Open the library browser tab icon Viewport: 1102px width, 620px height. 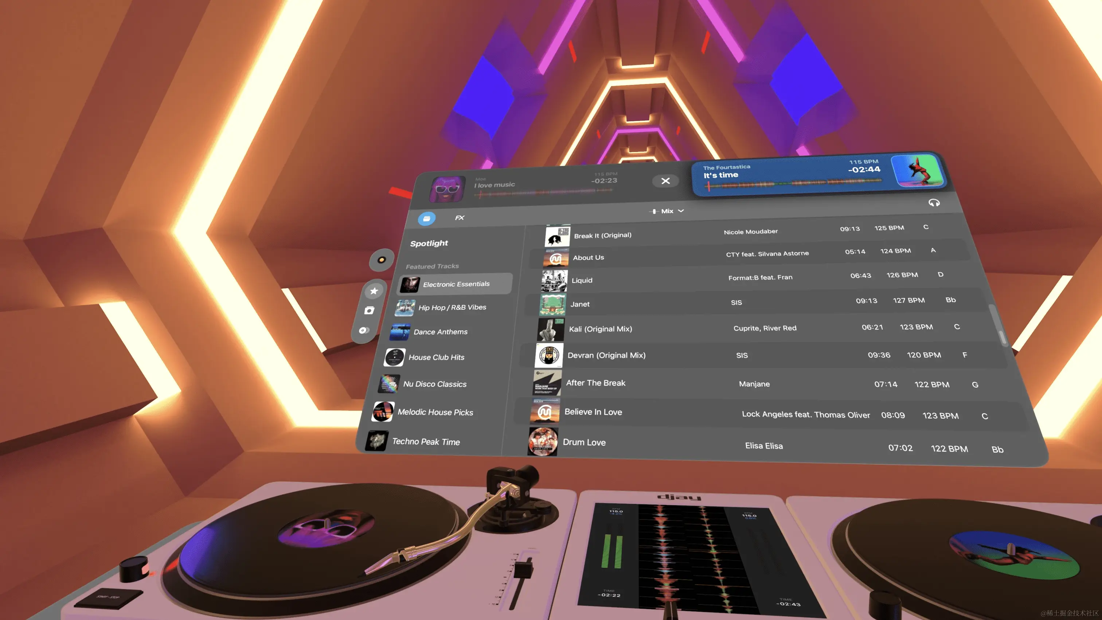coord(426,219)
